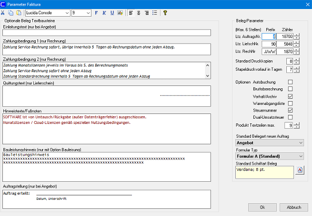Open font chooser for Standard Schriftart Beleg
This screenshot has height=216, width=312.
tap(300, 170)
